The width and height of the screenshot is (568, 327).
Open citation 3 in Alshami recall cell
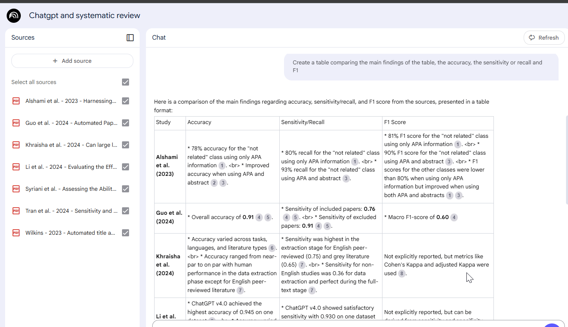(x=346, y=178)
